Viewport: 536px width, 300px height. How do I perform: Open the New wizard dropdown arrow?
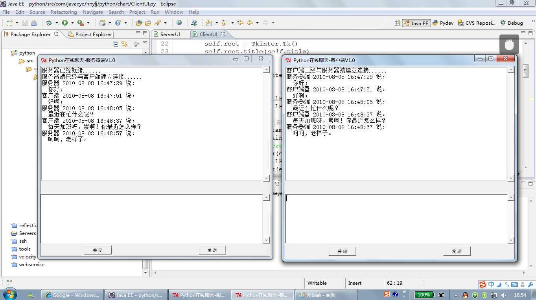tap(17, 23)
